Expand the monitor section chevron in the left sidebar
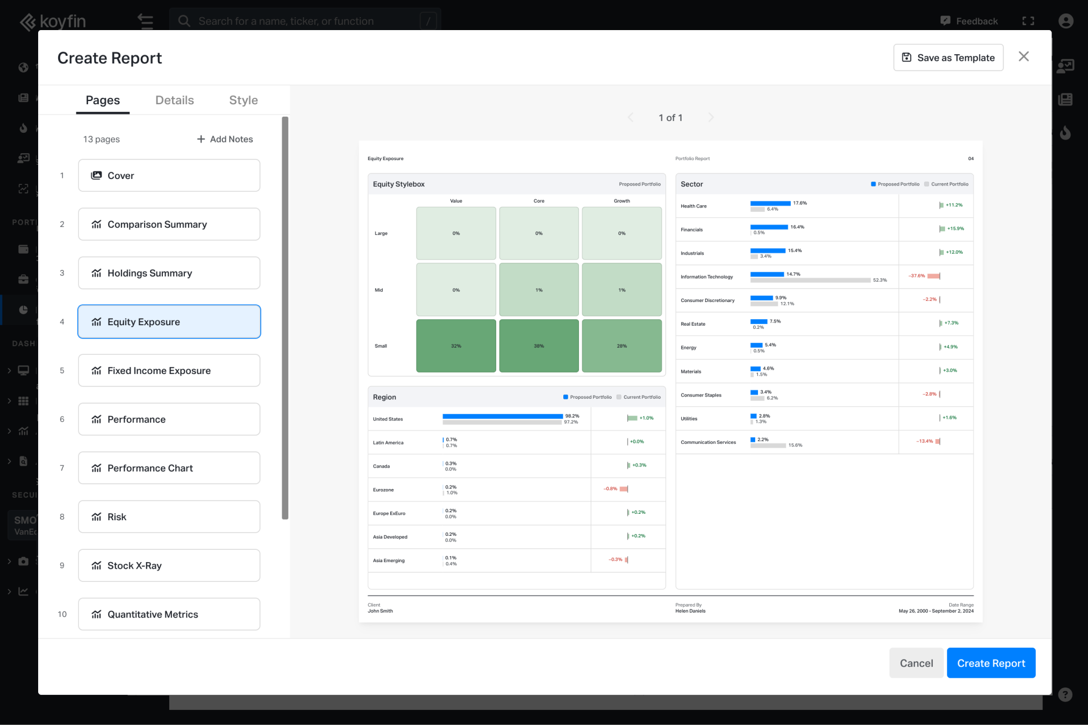The height and width of the screenshot is (725, 1088). [9, 370]
